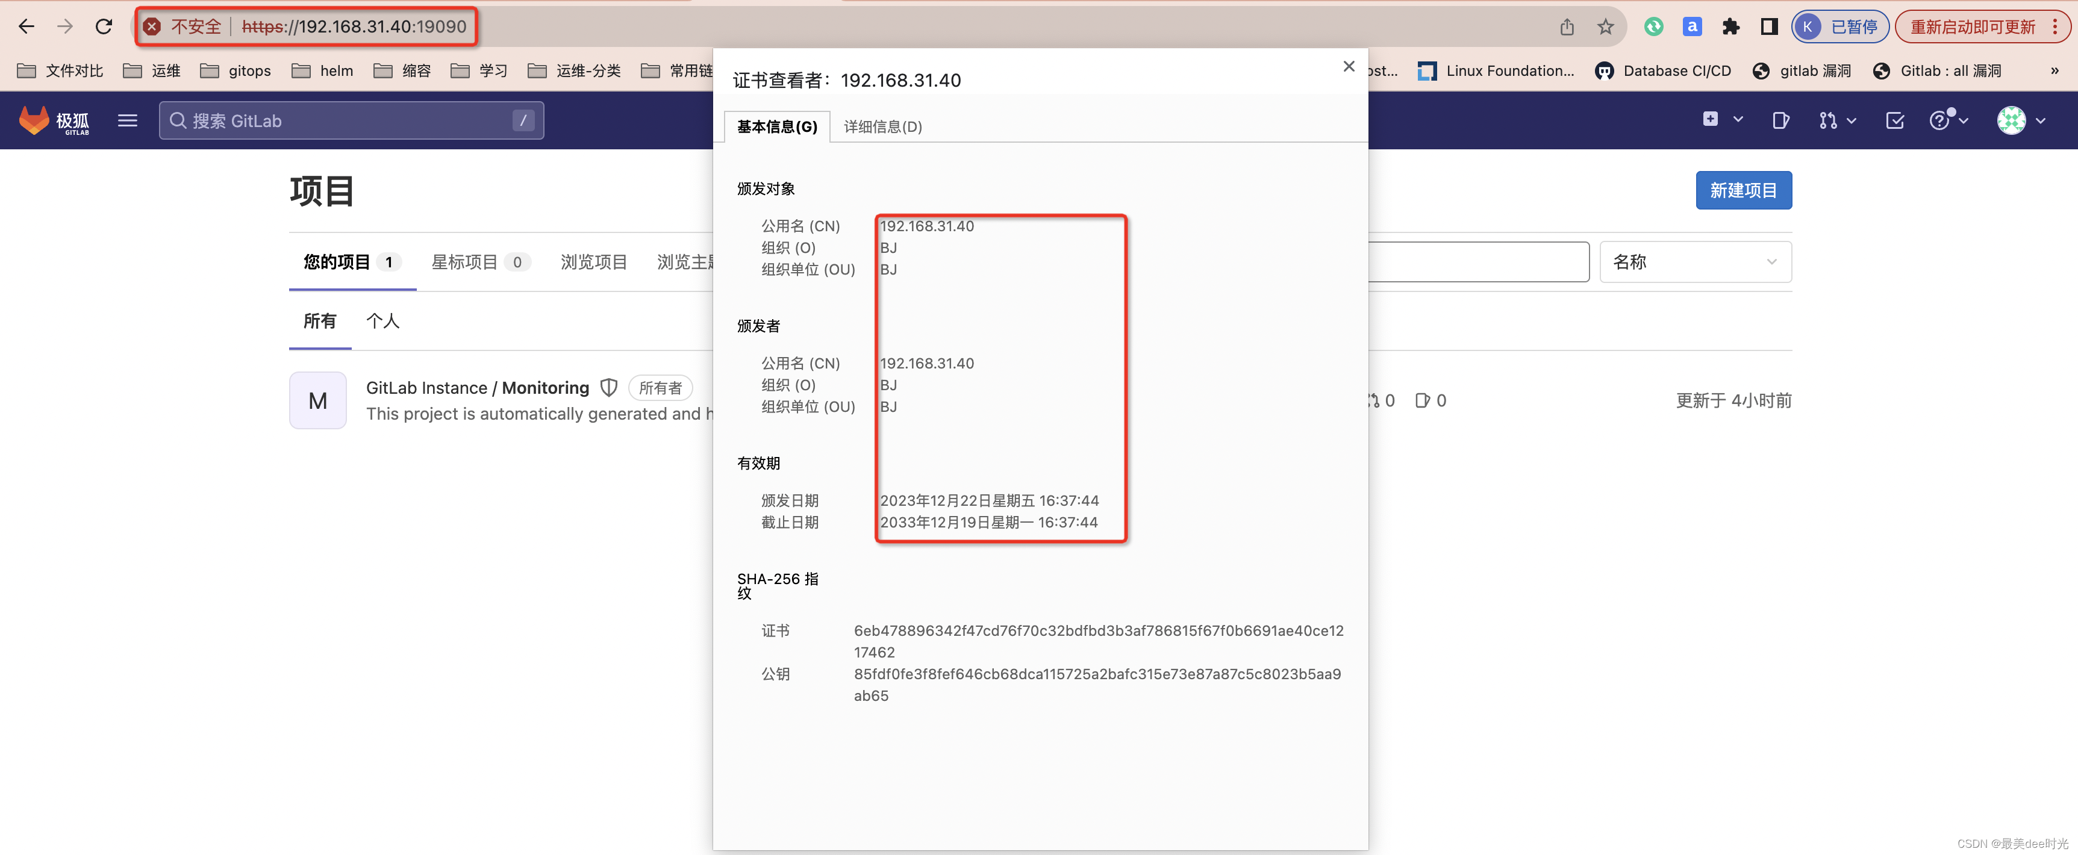Click the 所有者 badge on Monitoring
Image resolution: width=2078 pixels, height=855 pixels.
(x=660, y=388)
